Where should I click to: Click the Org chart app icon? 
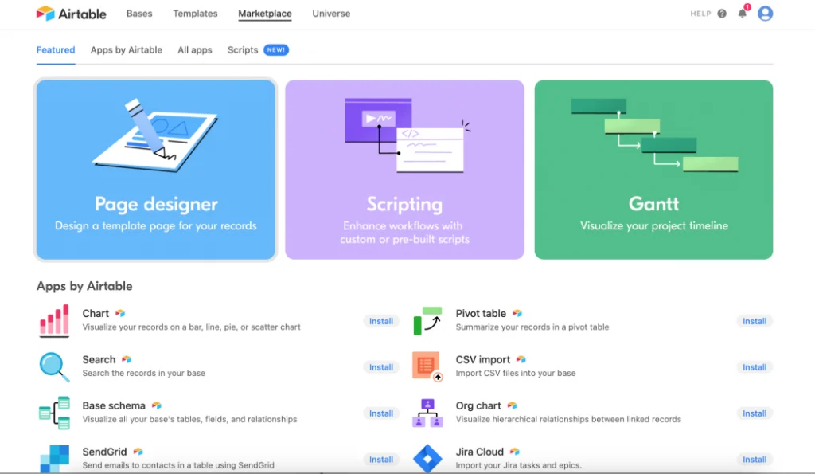coord(427,413)
